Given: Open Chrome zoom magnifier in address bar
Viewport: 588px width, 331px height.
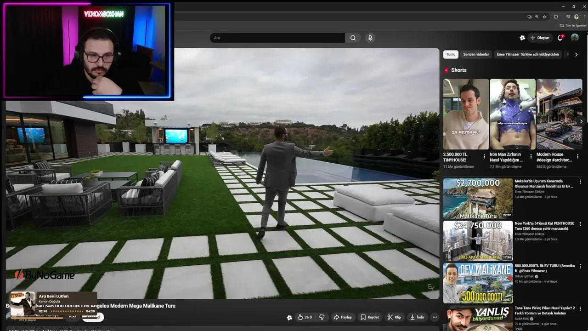Looking at the screenshot, I should point(537,17).
